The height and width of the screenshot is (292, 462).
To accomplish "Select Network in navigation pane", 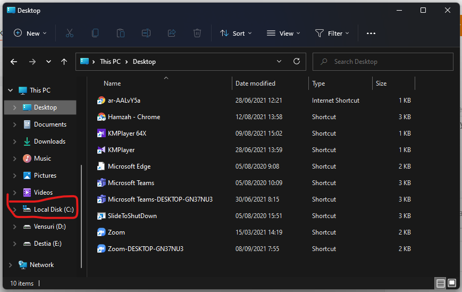I will pyautogui.click(x=41, y=265).
